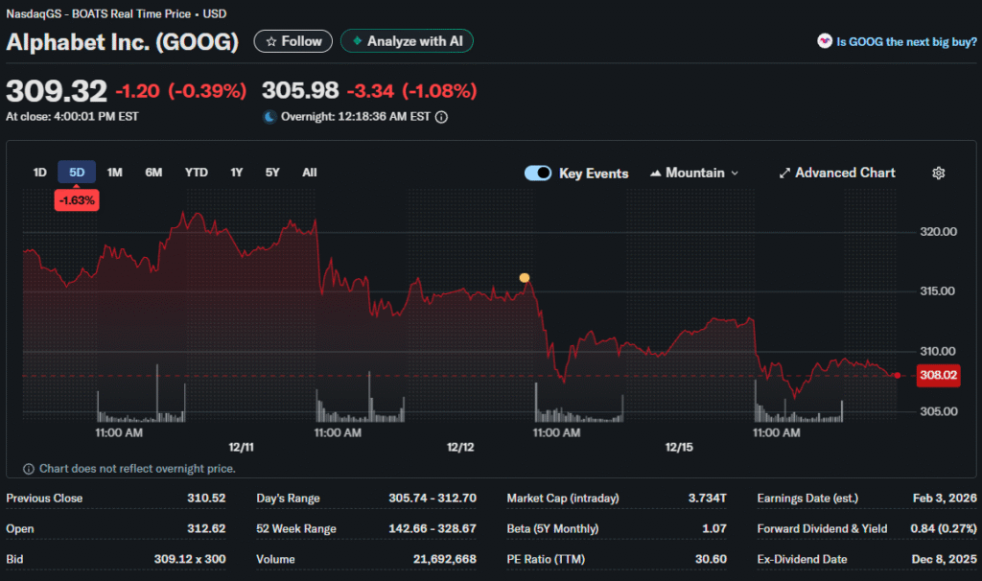
Task: Toggle the Key Events switch off
Action: [x=538, y=174]
